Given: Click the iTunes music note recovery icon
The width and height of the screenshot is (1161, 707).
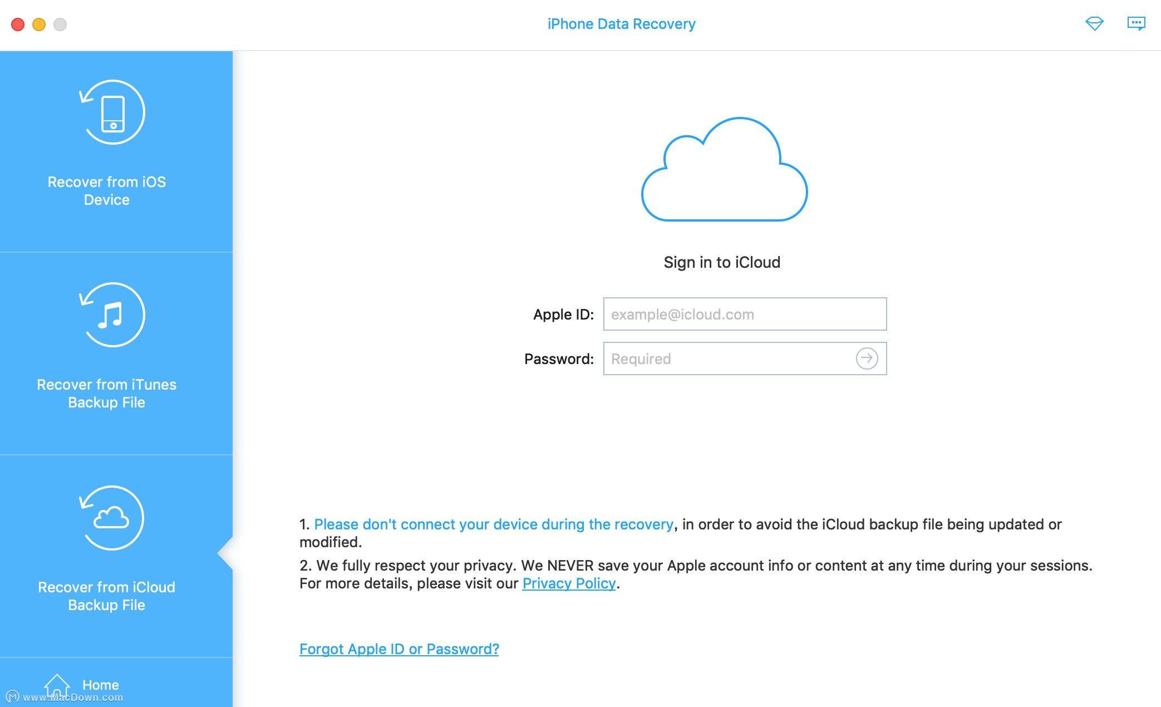Looking at the screenshot, I should click(x=112, y=315).
